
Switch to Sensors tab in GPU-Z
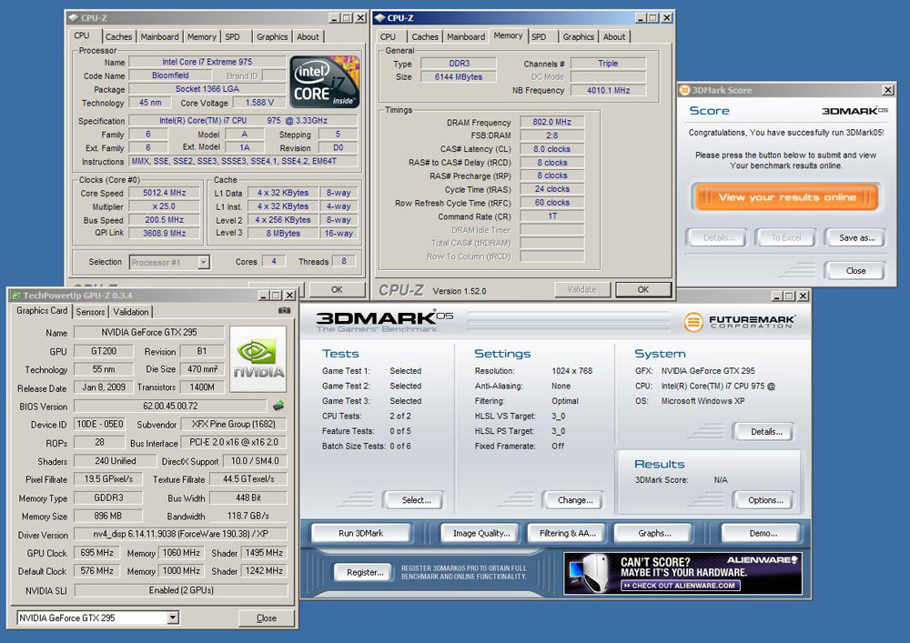(x=90, y=312)
